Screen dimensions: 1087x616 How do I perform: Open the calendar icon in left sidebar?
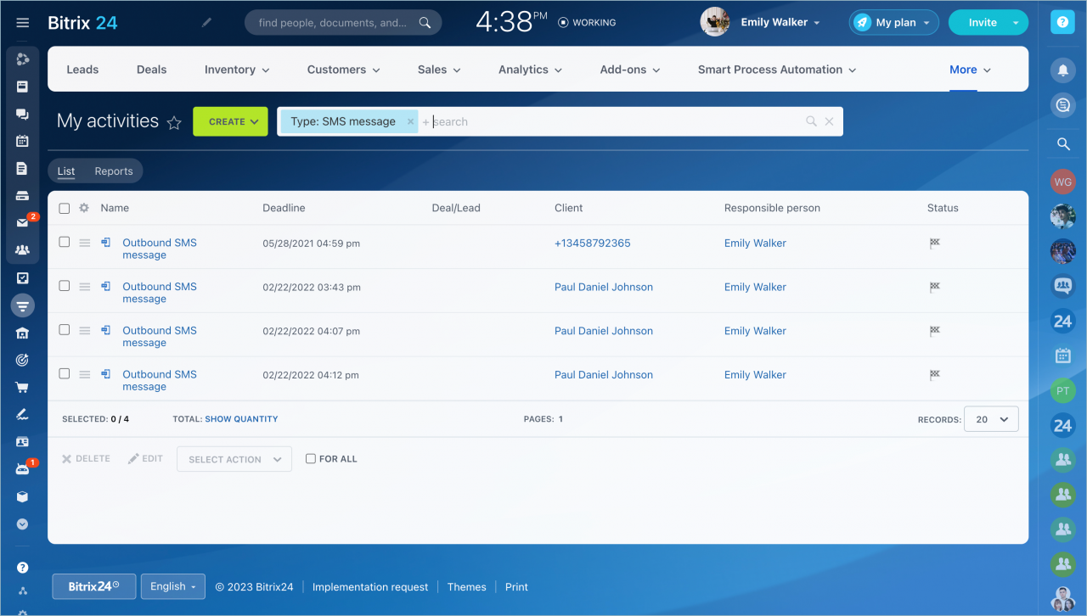click(x=23, y=141)
